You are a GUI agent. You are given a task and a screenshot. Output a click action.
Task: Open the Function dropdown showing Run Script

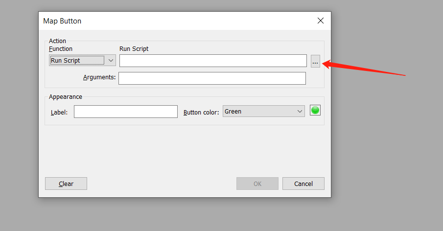point(83,60)
